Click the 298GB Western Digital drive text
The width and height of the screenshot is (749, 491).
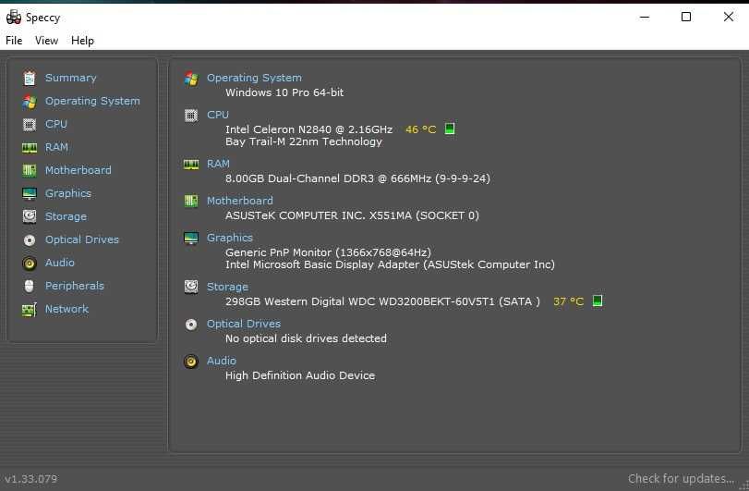[382, 301]
